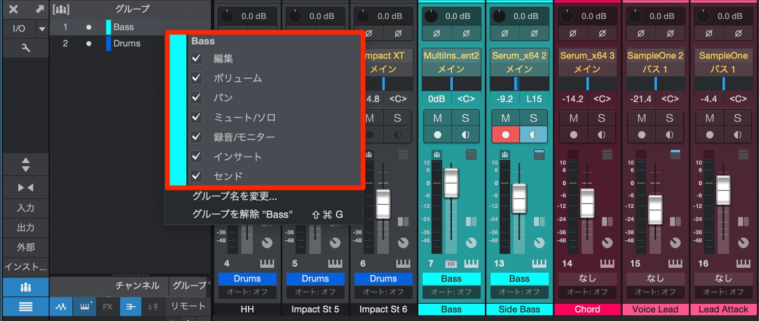Screen dimensions: 759x321
Task: Open the バス 1 output selector on Voice Lead
Action: 655,69
